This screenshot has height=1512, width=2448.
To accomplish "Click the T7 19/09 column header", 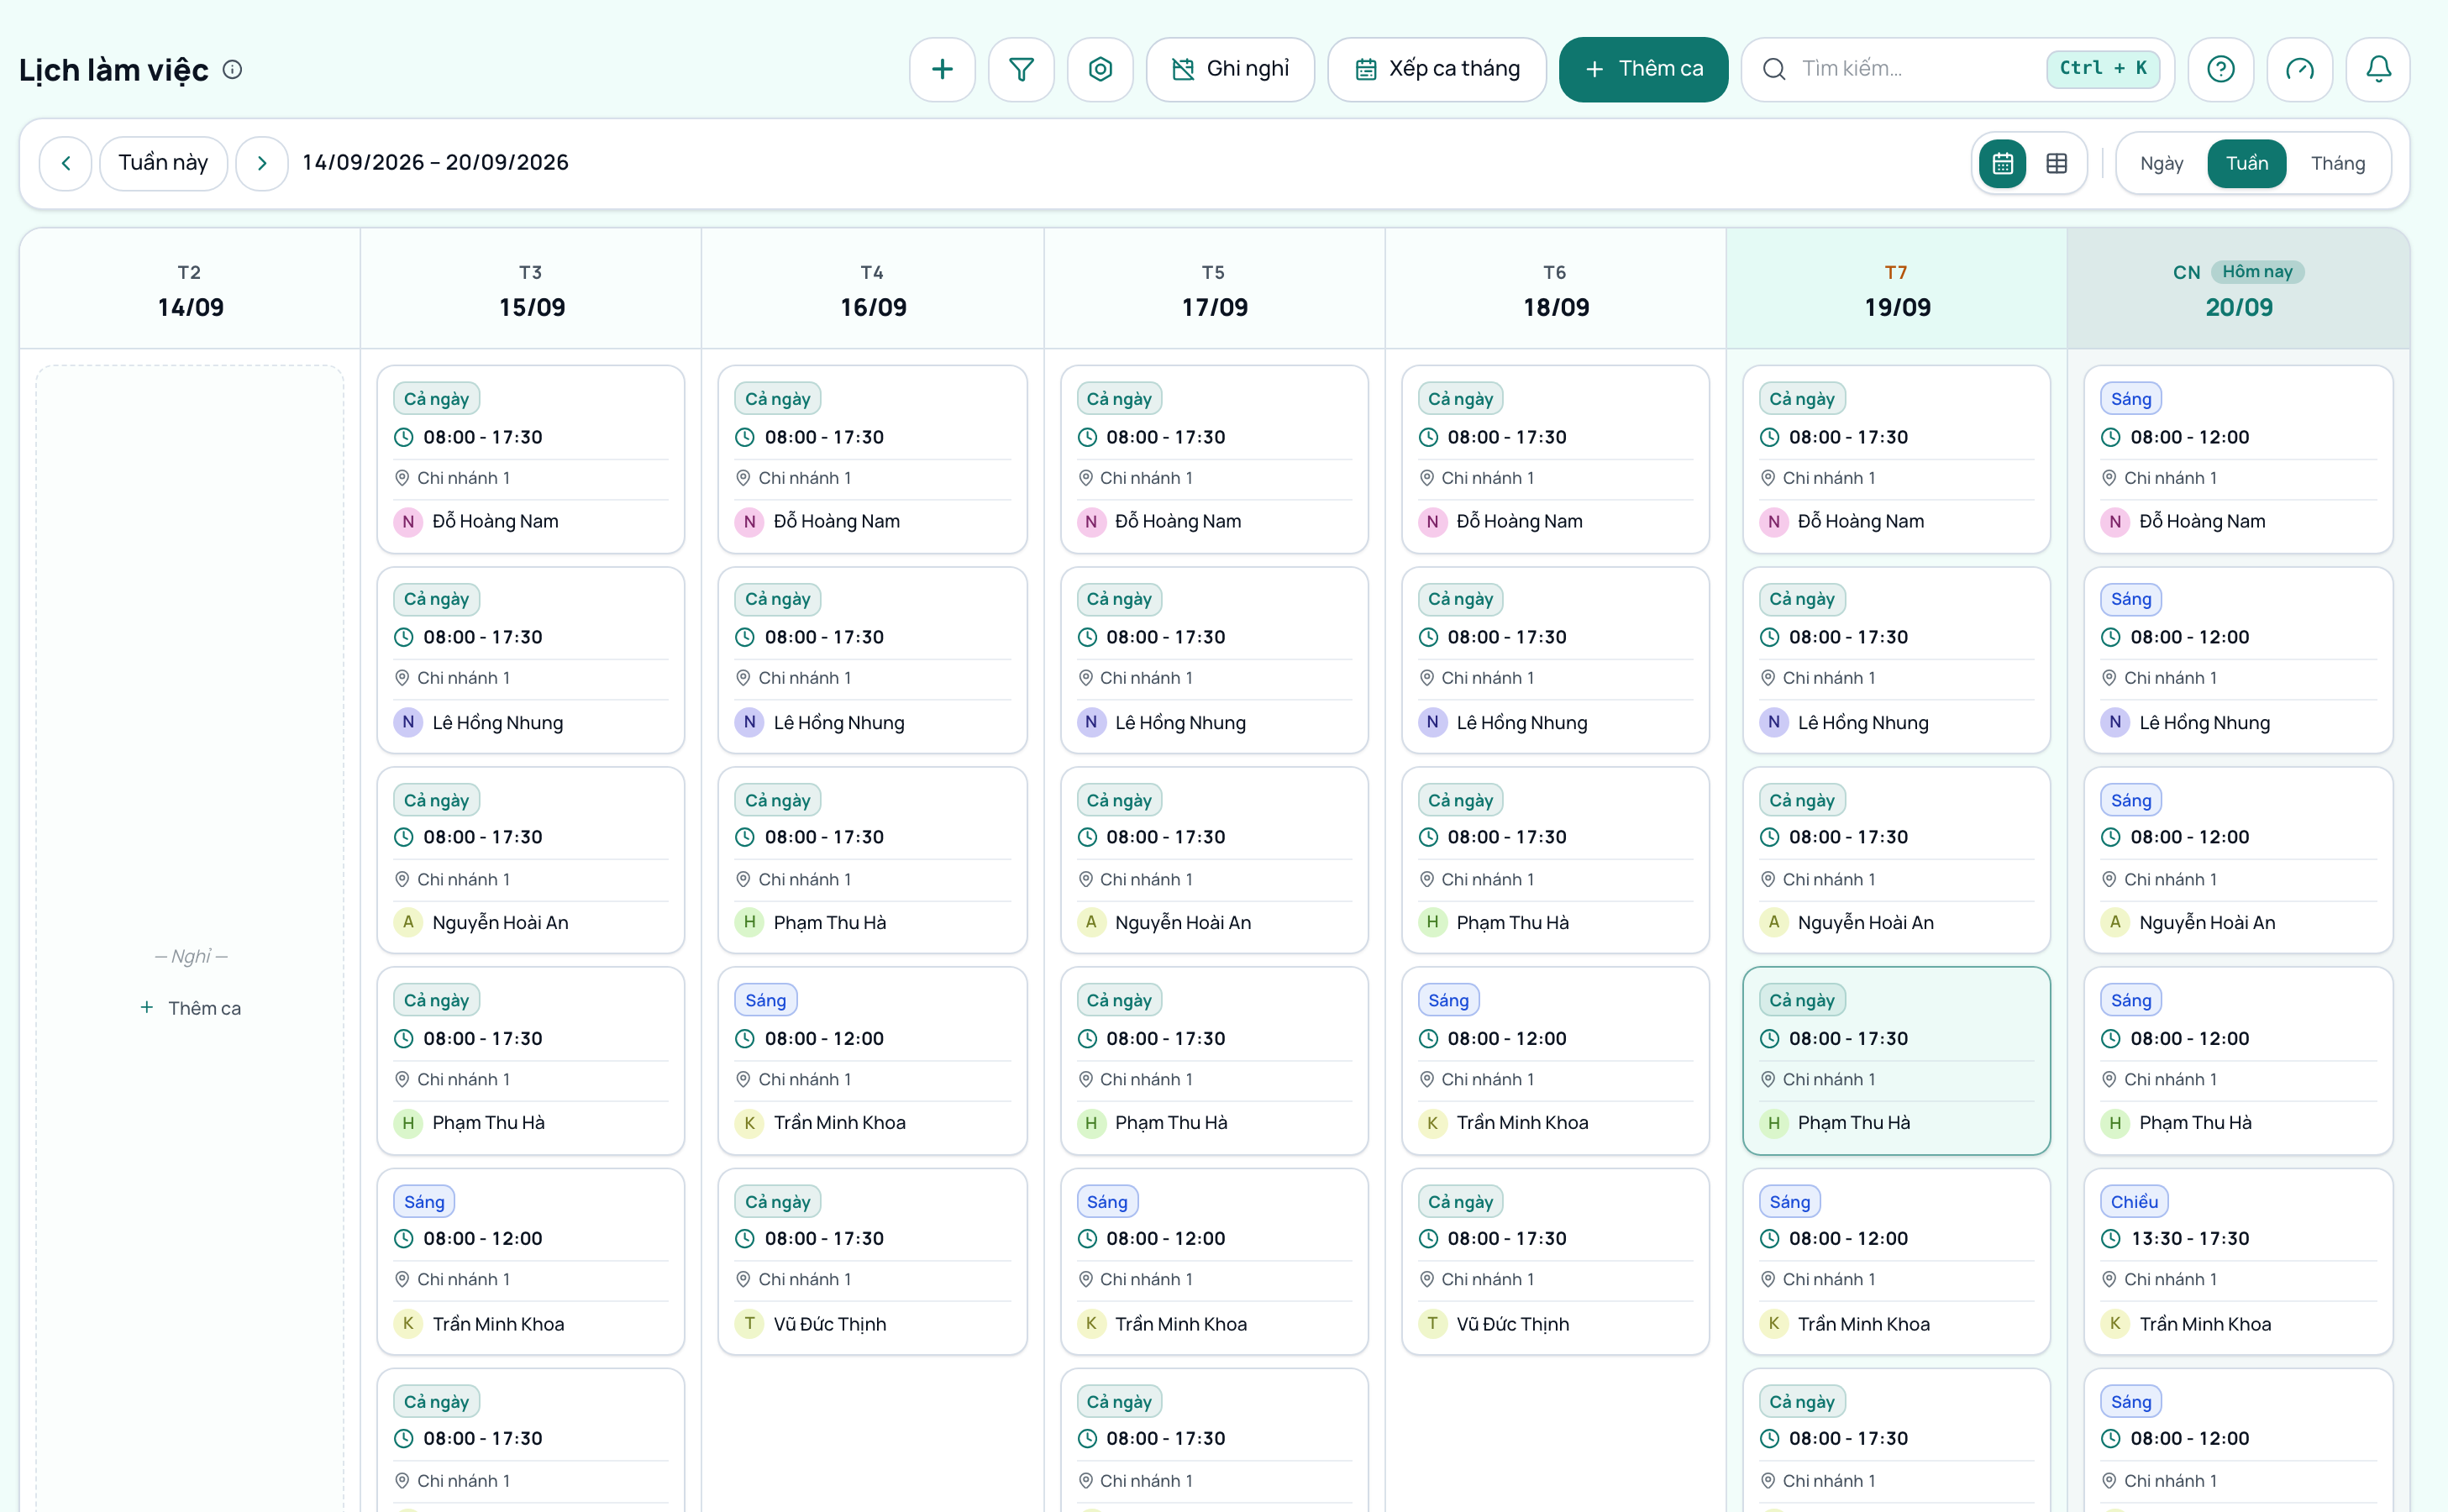I will 1897,289.
